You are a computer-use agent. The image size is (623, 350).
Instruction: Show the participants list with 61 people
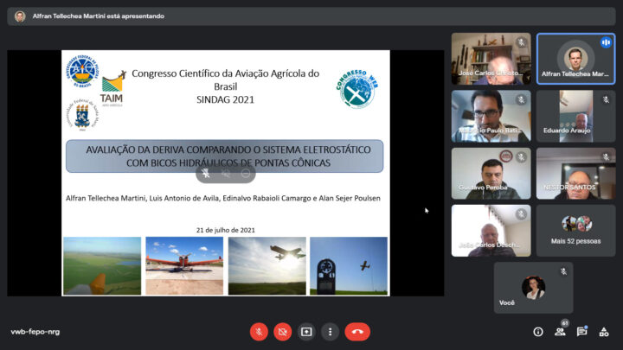tap(561, 331)
